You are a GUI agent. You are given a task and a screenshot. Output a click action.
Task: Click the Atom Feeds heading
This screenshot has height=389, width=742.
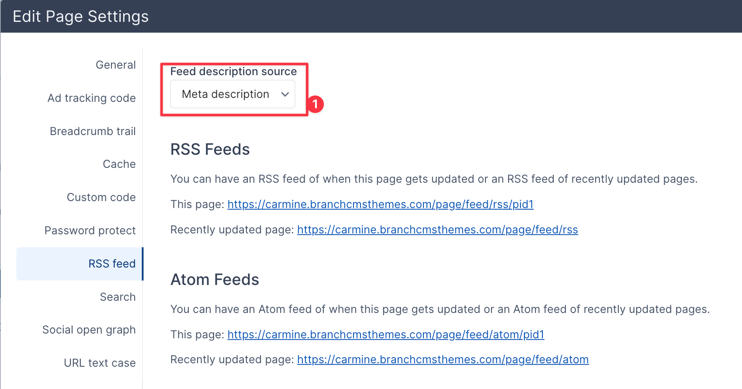[215, 280]
